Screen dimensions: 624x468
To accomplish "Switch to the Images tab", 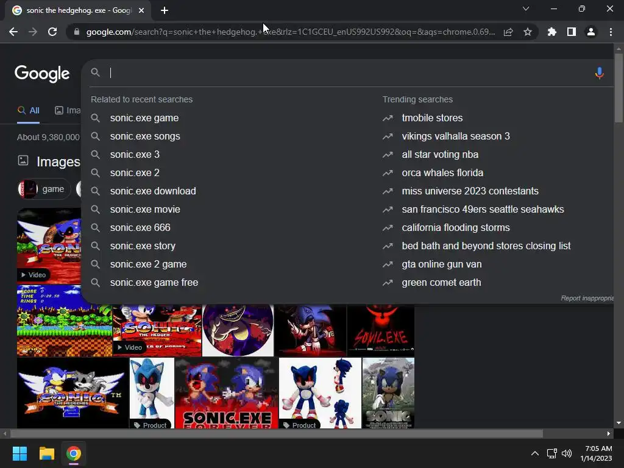I will tap(68, 111).
